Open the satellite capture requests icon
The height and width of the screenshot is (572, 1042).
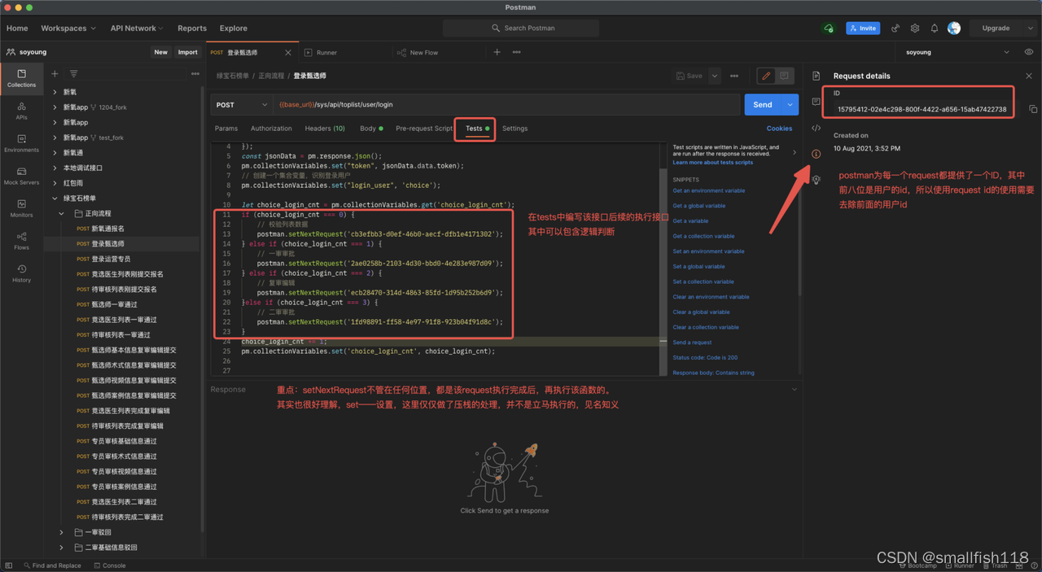(895, 28)
